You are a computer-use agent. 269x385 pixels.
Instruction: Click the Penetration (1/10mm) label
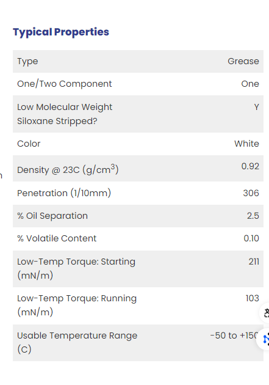[64, 193]
